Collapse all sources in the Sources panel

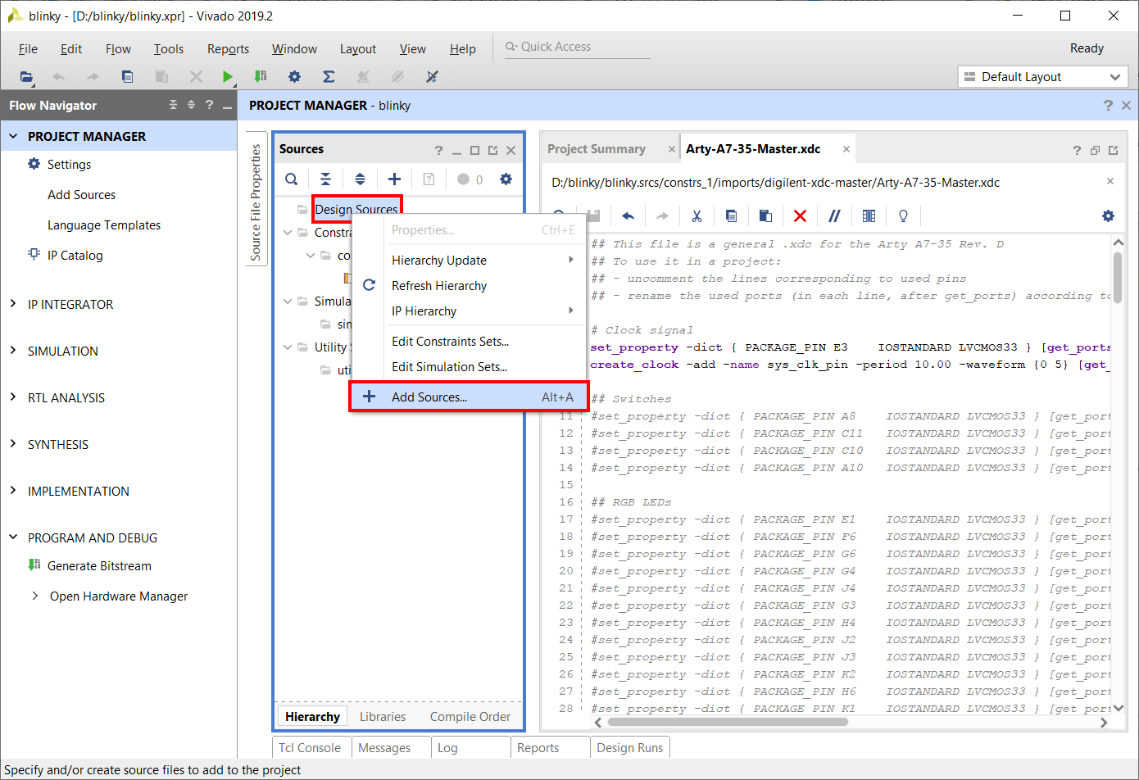325,179
